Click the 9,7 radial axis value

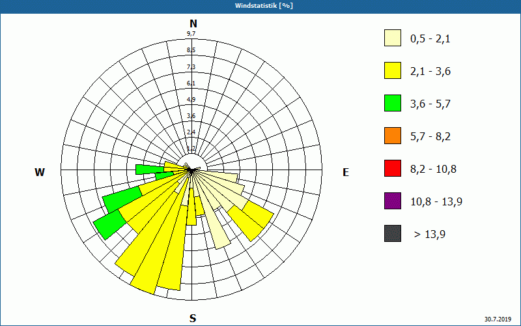tap(191, 34)
